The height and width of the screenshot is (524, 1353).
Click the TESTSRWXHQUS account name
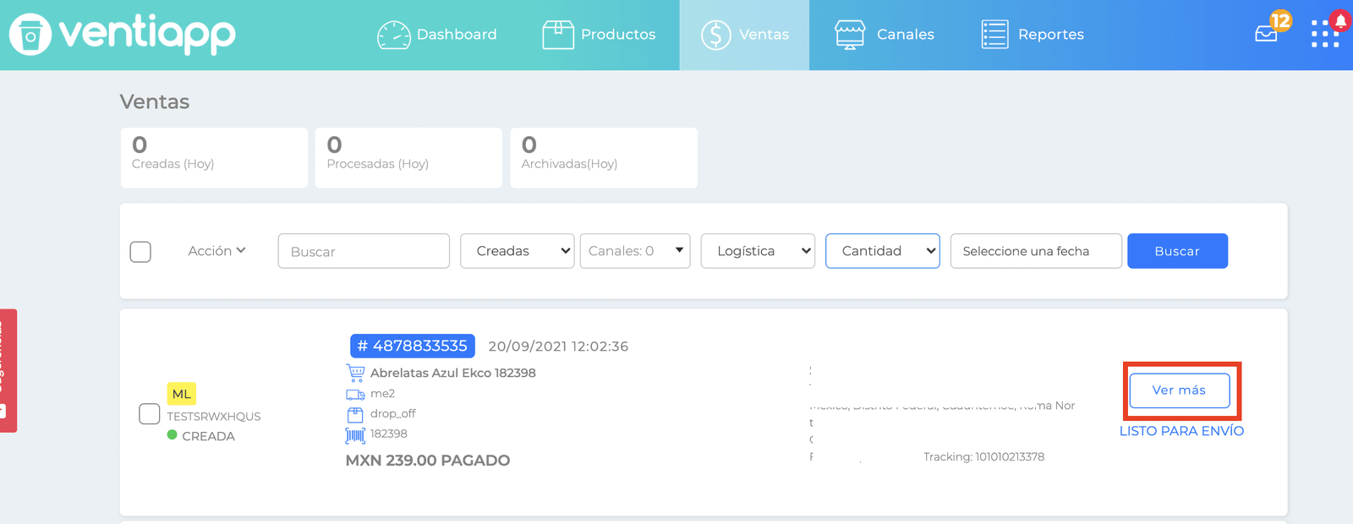pyautogui.click(x=214, y=417)
